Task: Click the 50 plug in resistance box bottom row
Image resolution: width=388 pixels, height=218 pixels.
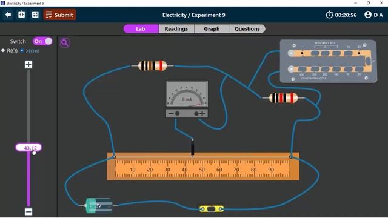Action: point(348,69)
